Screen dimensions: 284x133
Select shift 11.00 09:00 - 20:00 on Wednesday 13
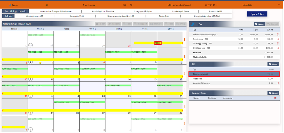click(x=92, y=69)
